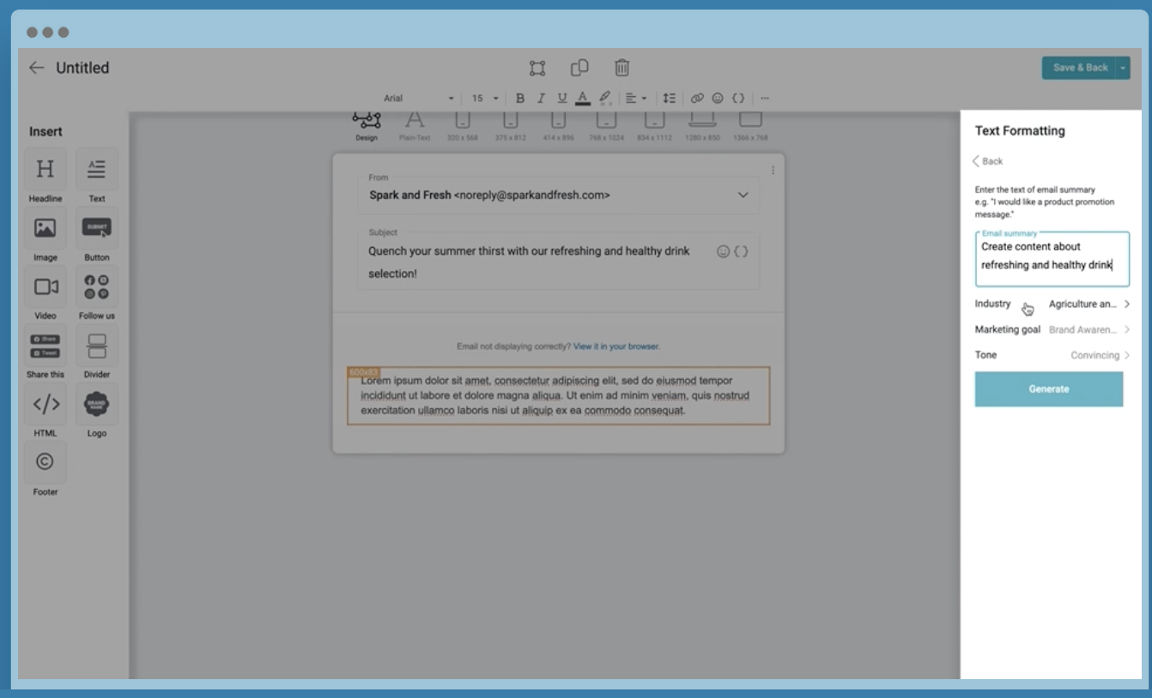
Task: Preview at 768 x 1024 device size
Action: [x=606, y=127]
